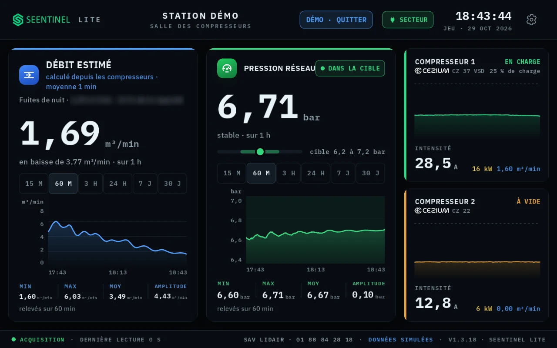The width and height of the screenshot is (557, 348).
Task: Click the 12,8 A intensity value
Action: point(436,303)
